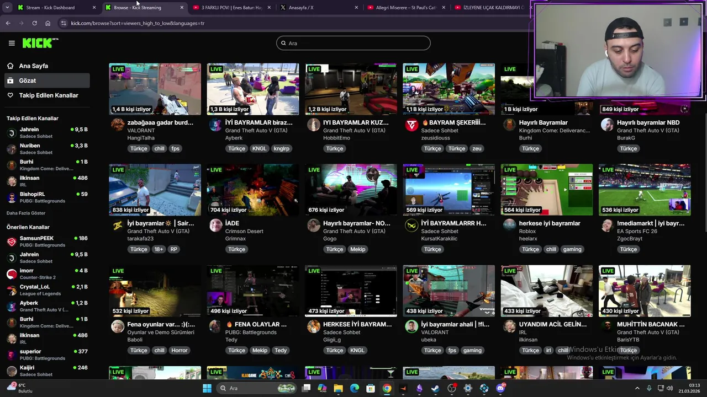Click zeusidiouss channel avatar

[411, 125]
